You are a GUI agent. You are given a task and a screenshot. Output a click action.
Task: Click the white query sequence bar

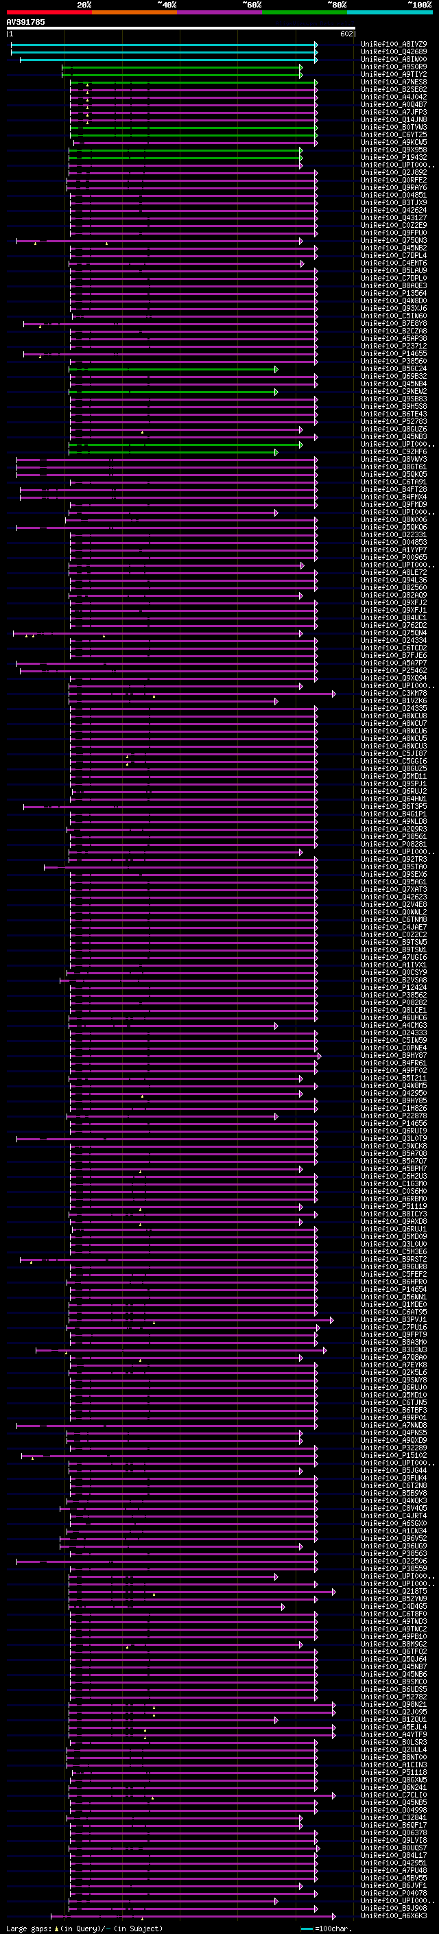(180, 27)
